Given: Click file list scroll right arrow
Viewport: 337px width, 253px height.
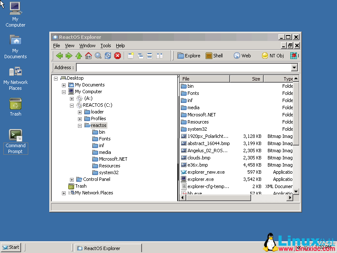Looking at the screenshot, I should [x=290, y=197].
